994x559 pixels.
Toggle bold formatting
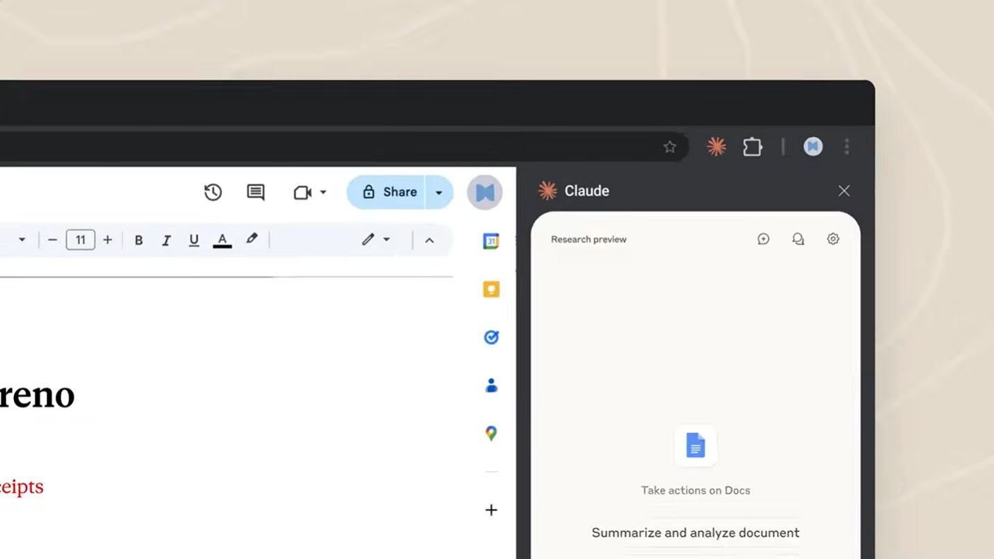(139, 240)
